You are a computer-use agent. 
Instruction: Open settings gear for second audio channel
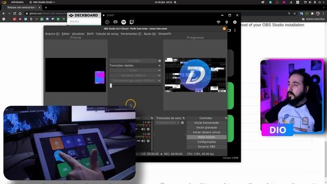tap(148, 141)
